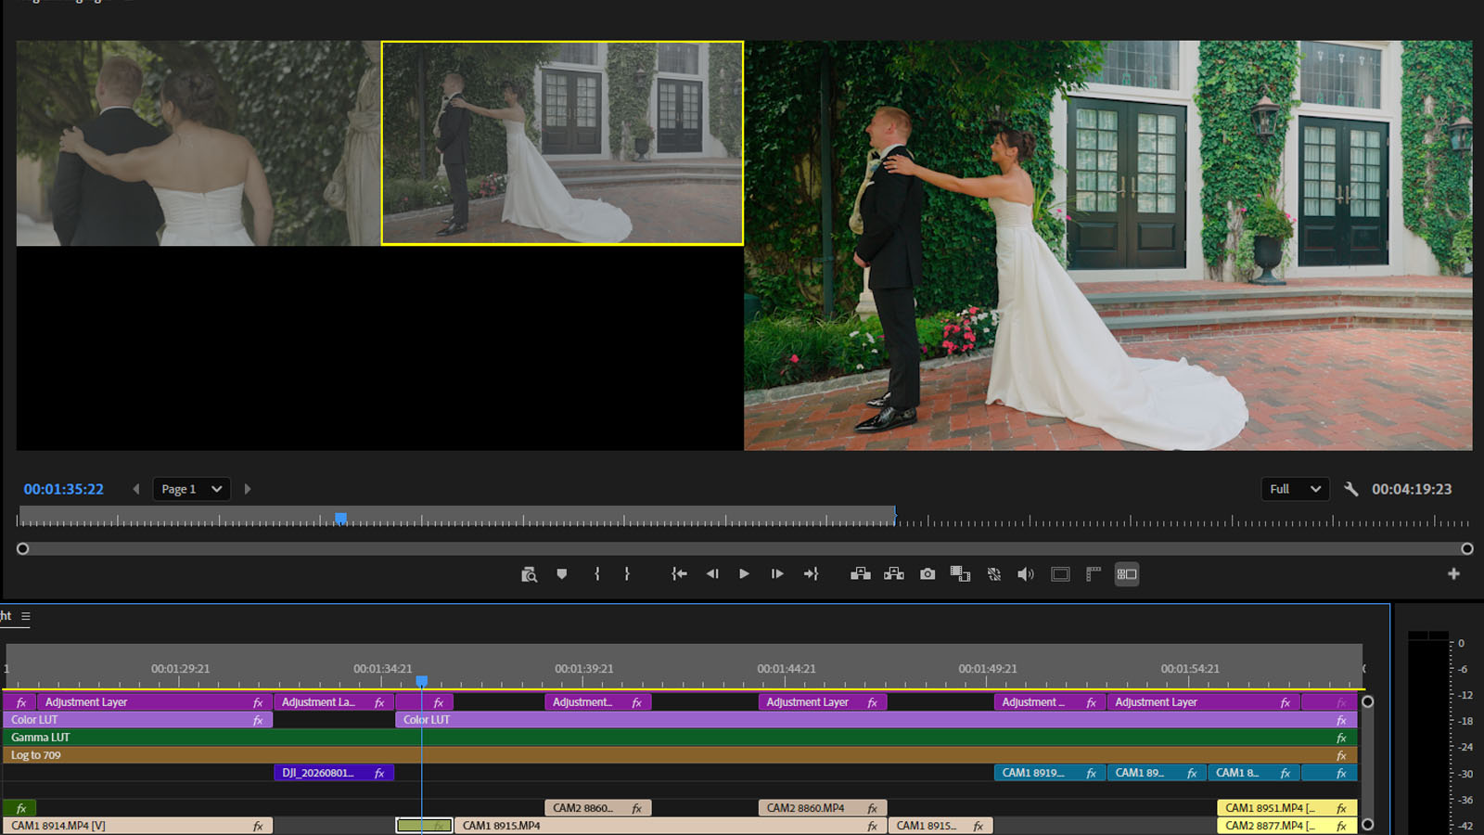Select the highlighted middle camera angle thumbnail

pos(562,143)
